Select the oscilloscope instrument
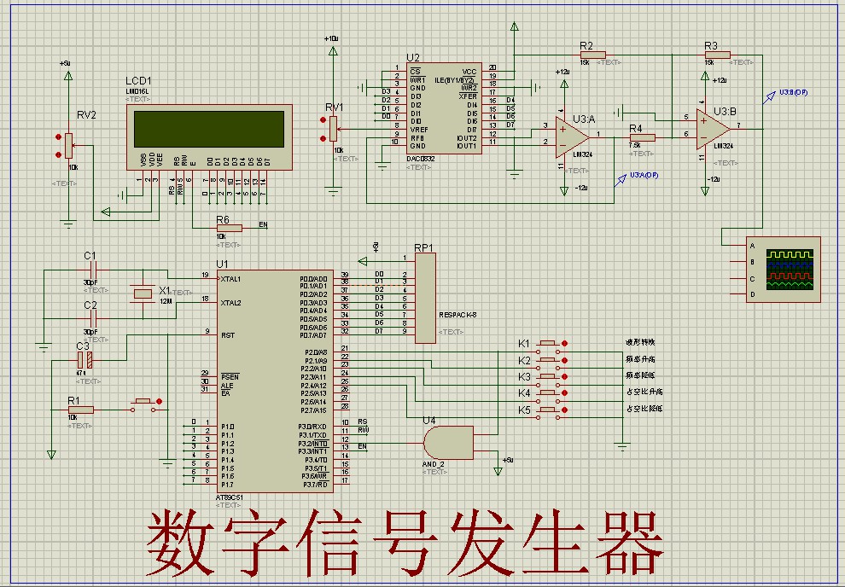 pos(784,270)
